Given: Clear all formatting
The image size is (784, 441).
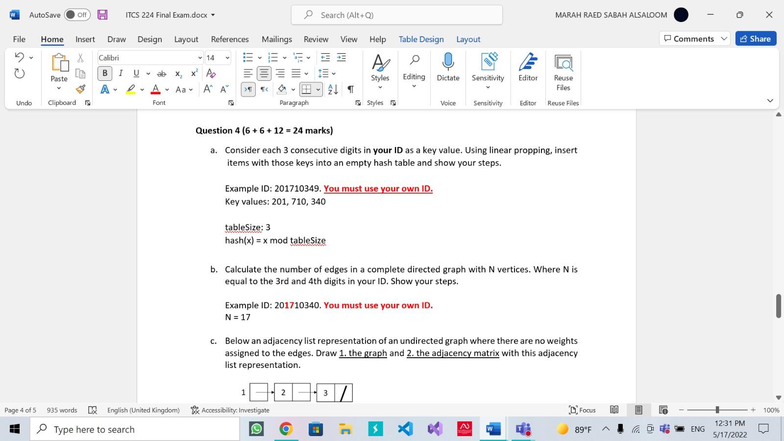Looking at the screenshot, I should click(211, 73).
